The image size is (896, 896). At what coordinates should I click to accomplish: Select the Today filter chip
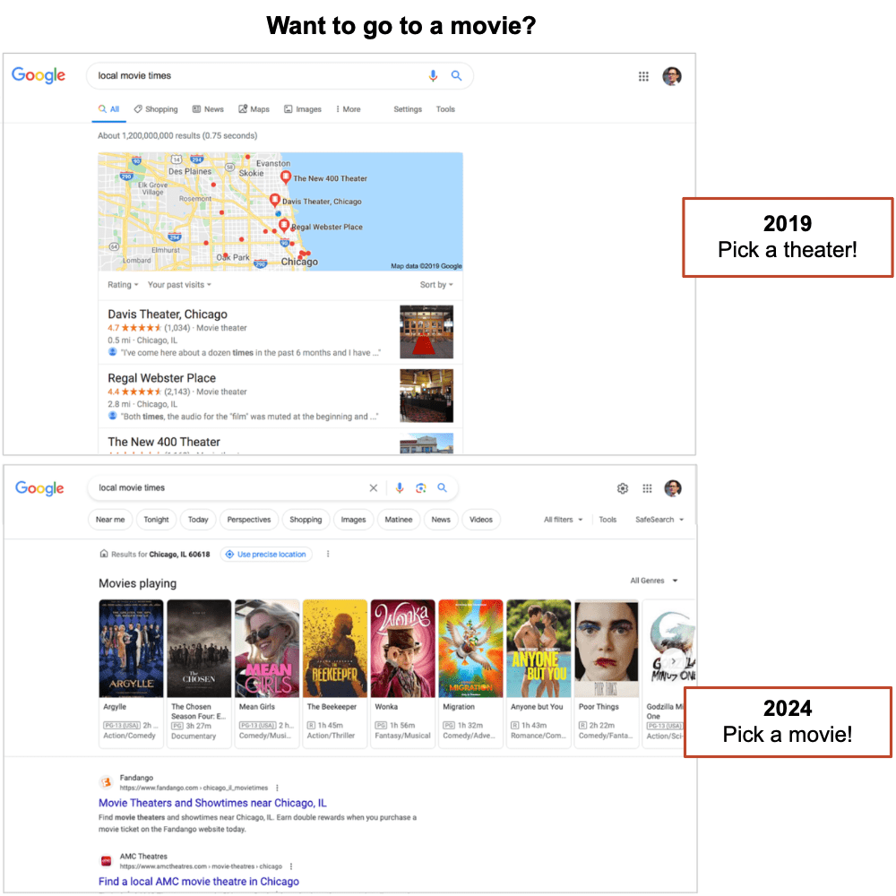tap(198, 520)
